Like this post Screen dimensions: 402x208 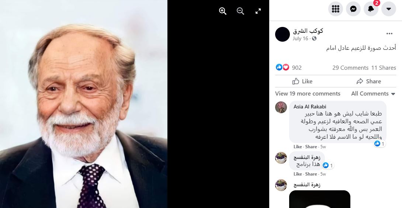(x=302, y=81)
